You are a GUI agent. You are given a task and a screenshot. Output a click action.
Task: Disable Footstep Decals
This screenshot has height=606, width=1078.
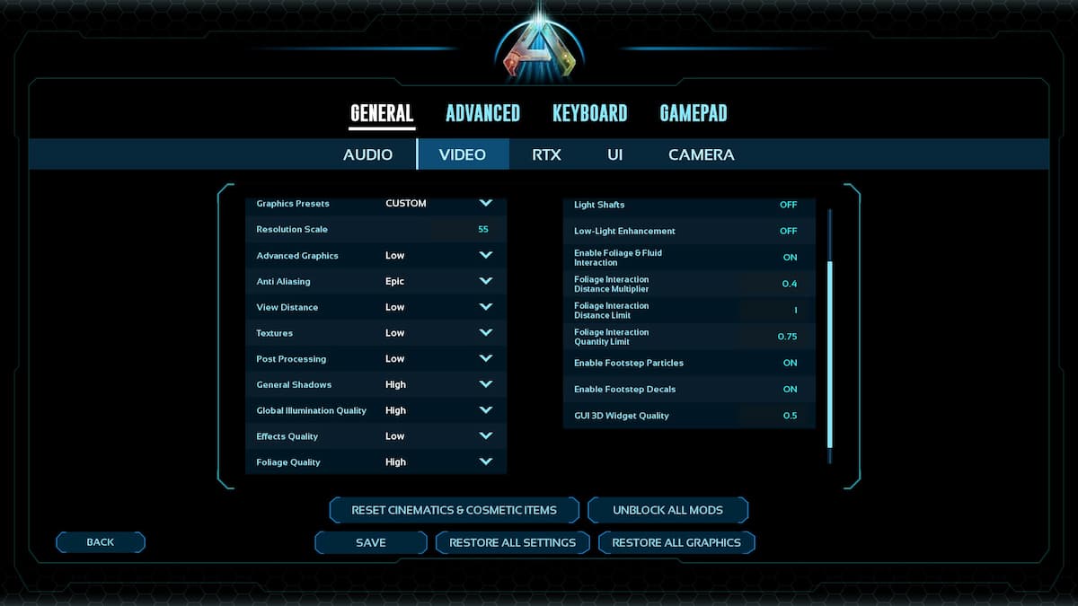click(790, 389)
